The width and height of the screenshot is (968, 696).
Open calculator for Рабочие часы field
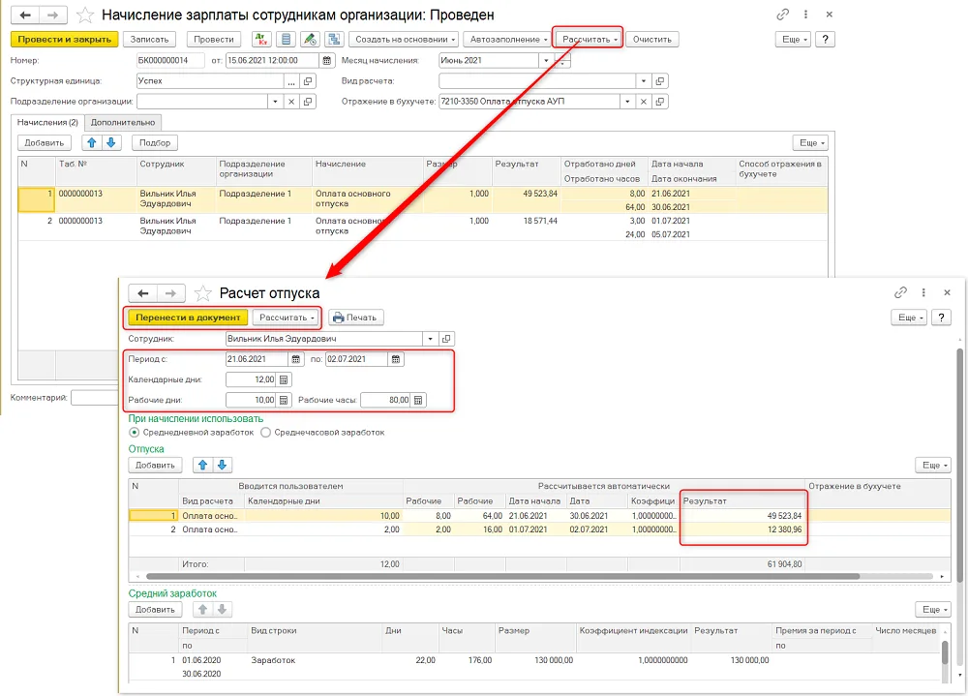tap(418, 400)
